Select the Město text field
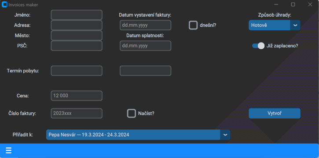319x158 pixels. tap(77, 36)
